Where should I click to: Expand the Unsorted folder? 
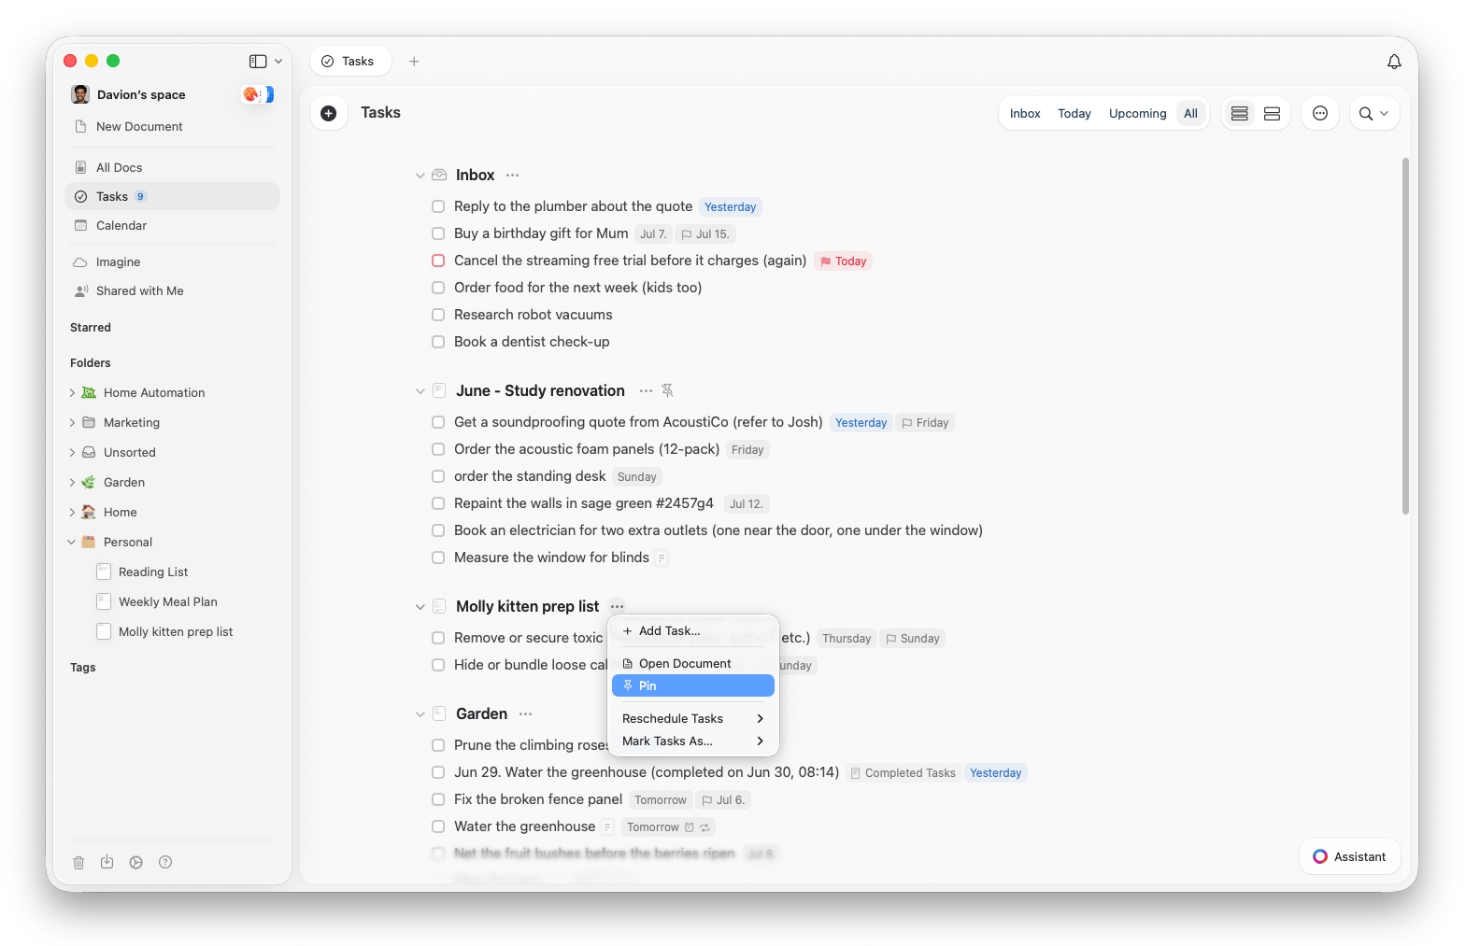73,453
